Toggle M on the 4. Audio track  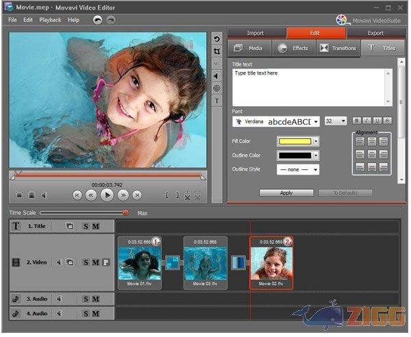click(96, 314)
